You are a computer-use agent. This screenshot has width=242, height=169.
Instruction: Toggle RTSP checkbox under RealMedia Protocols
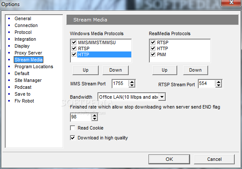click(153, 42)
